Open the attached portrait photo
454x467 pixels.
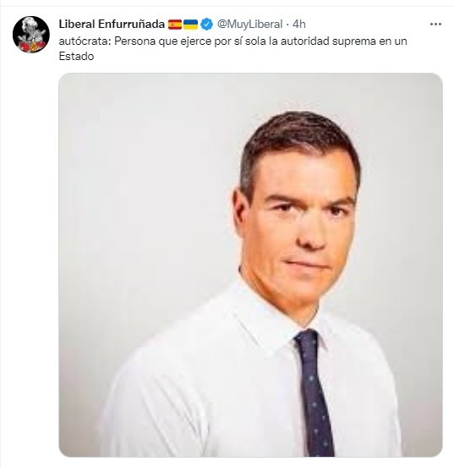[x=250, y=265]
